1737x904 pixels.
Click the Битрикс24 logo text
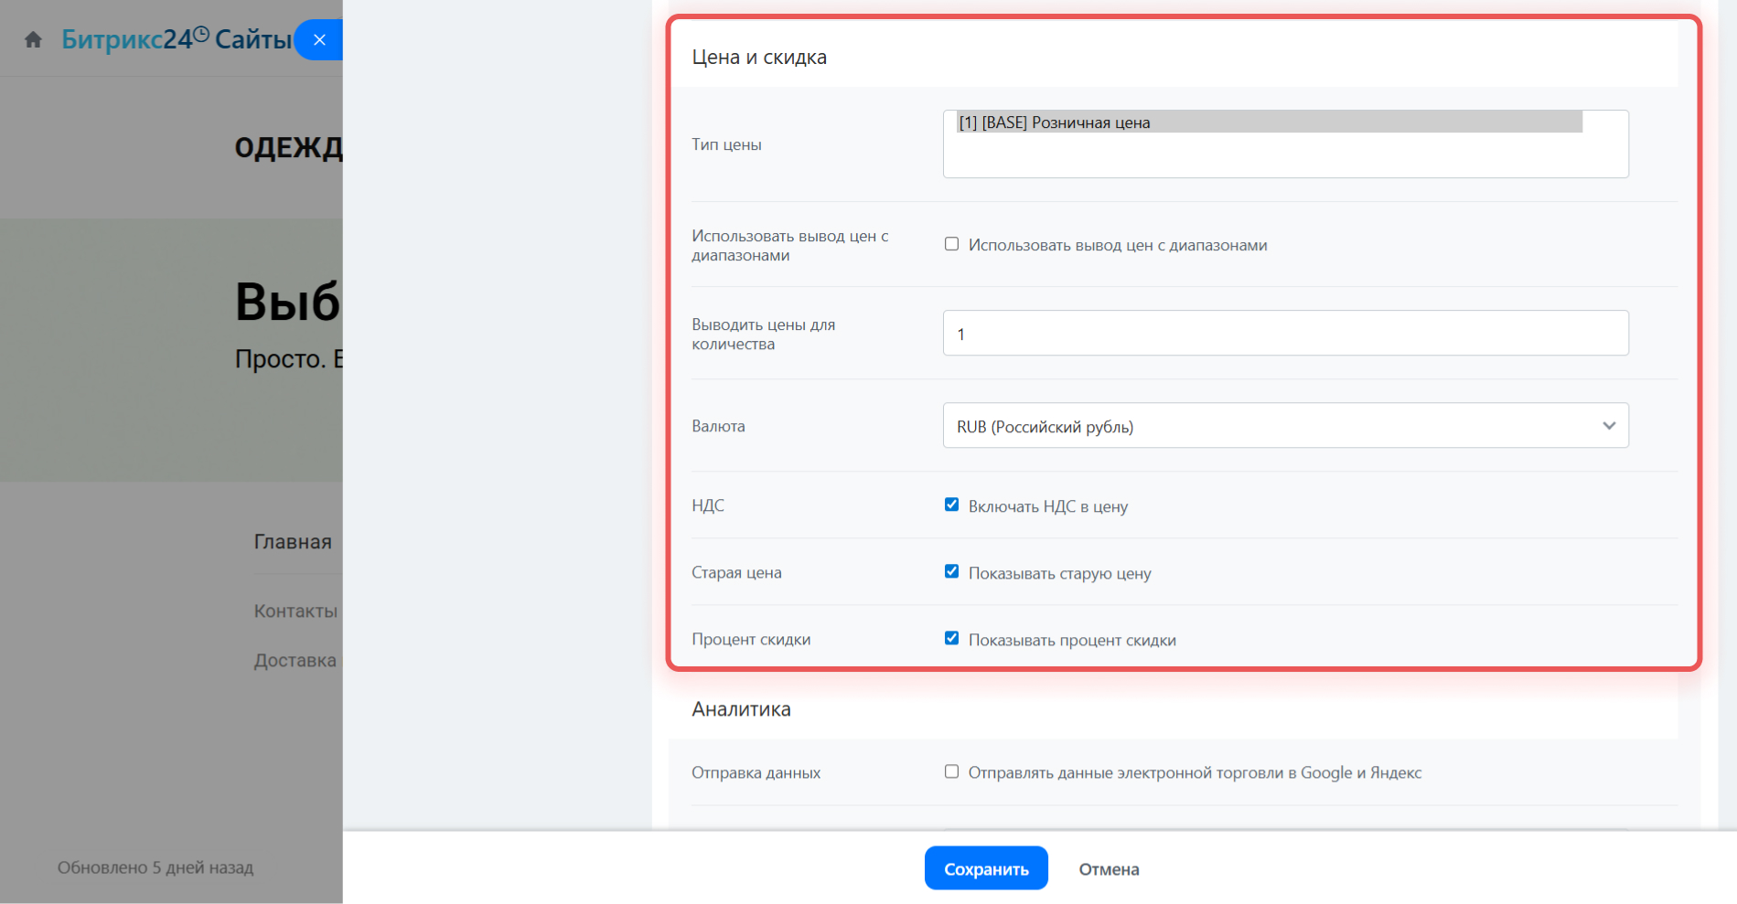point(127,39)
